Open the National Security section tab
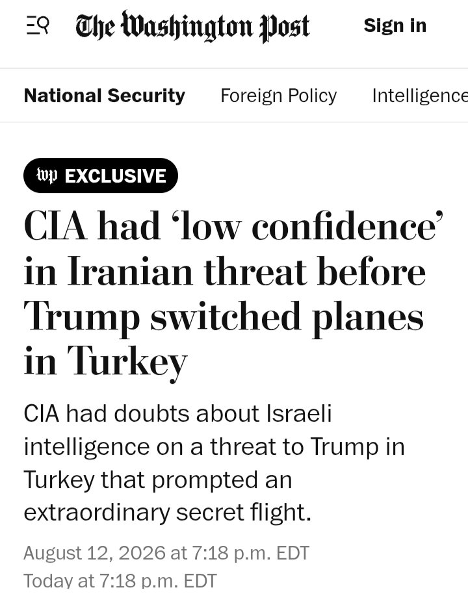 [105, 96]
